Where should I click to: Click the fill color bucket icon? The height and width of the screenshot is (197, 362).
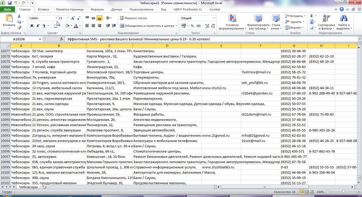(x=67, y=26)
